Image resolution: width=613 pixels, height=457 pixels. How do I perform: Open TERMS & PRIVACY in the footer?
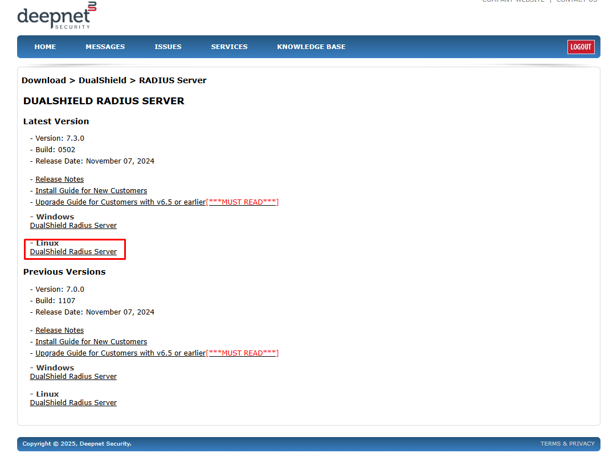pos(567,444)
